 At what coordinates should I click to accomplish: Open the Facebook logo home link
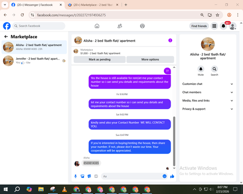pyautogui.click(x=7, y=26)
